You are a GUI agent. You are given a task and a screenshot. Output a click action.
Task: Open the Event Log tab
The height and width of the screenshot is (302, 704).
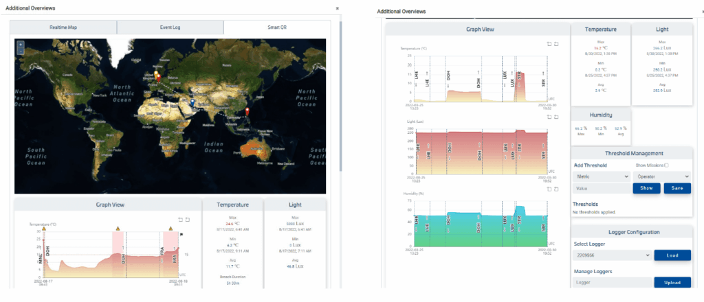(170, 27)
